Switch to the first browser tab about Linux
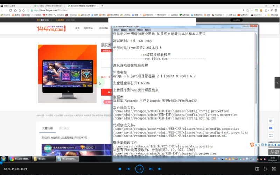 (x=16, y=6)
